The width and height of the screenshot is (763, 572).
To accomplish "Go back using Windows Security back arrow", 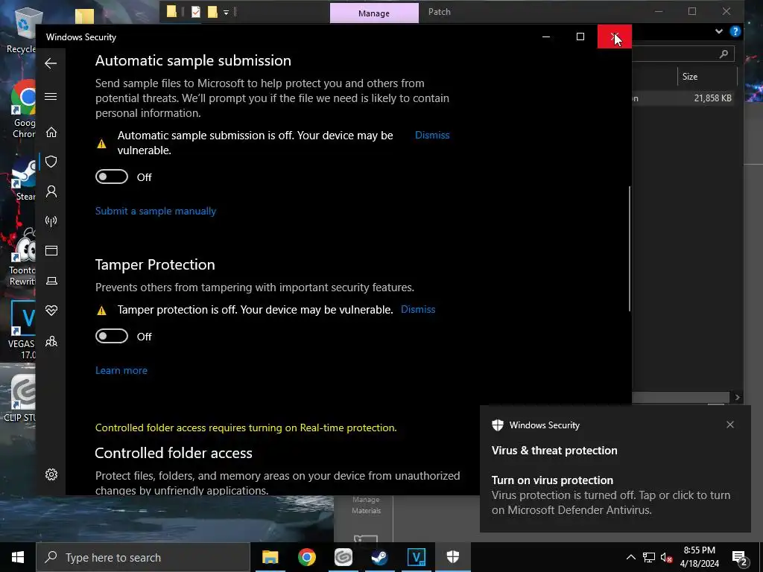I will point(51,63).
